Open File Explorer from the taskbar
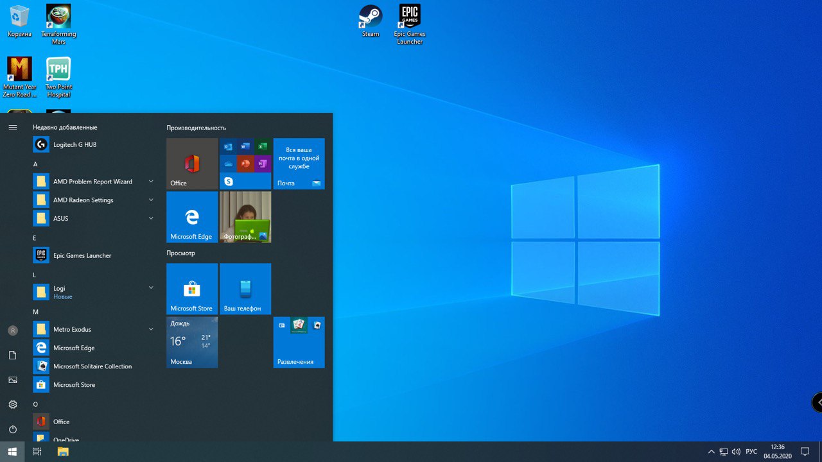This screenshot has height=462, width=822. coord(63,452)
